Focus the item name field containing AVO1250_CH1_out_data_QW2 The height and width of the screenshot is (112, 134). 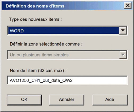click(x=67, y=80)
